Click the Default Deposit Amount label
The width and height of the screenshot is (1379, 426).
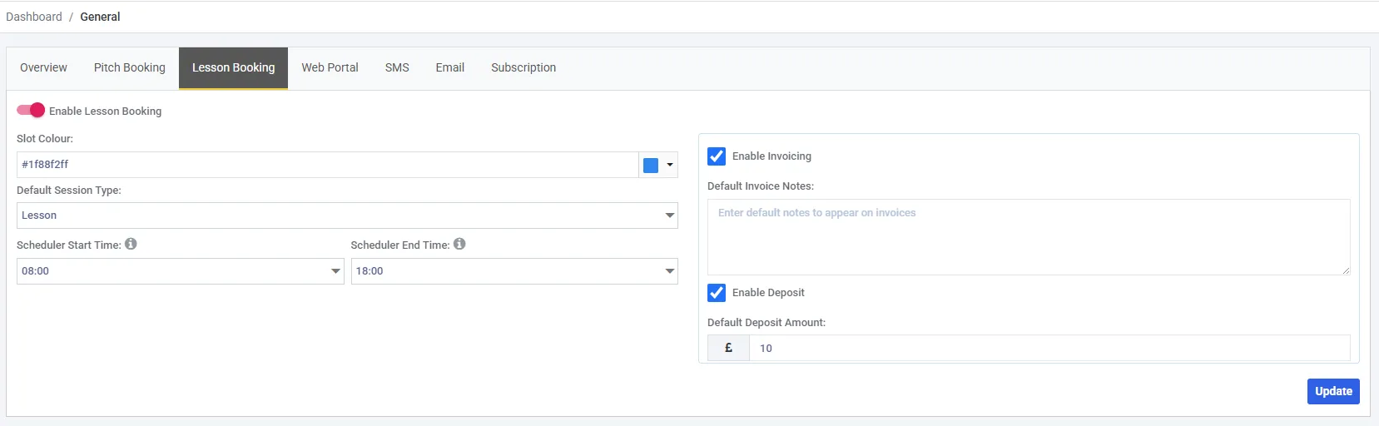pos(766,322)
